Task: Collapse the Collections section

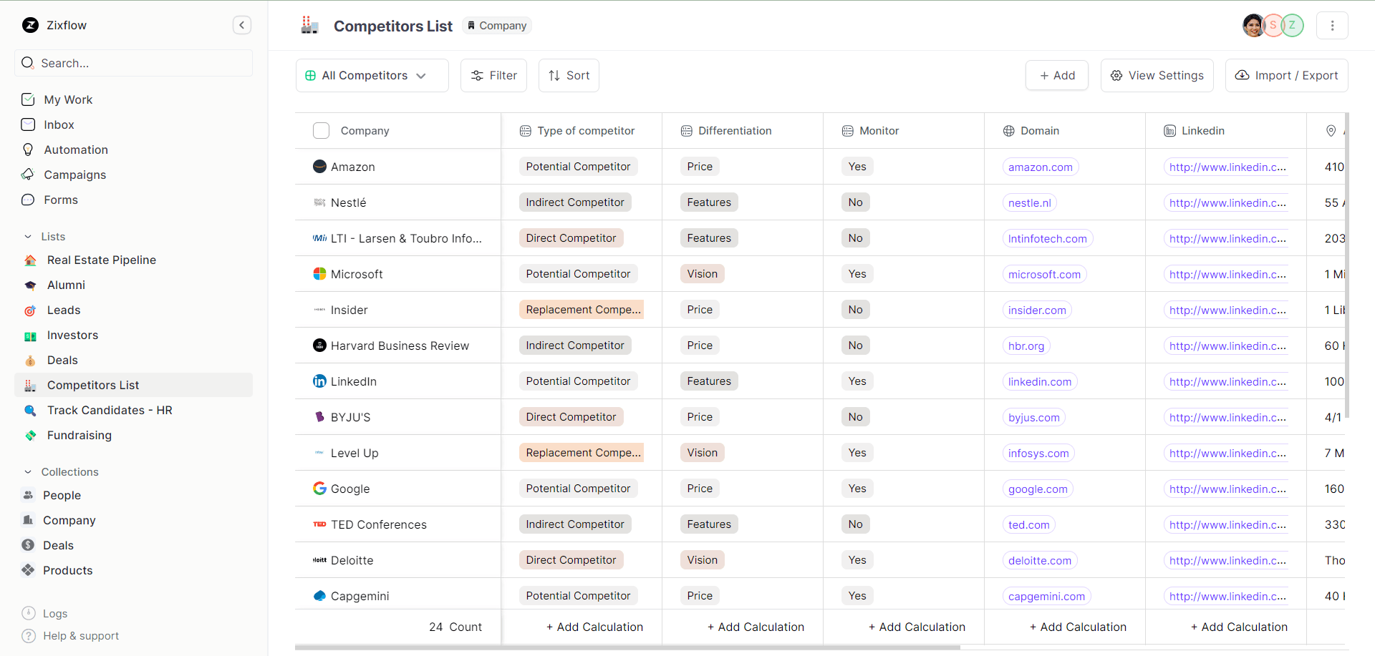Action: pyautogui.click(x=28, y=471)
